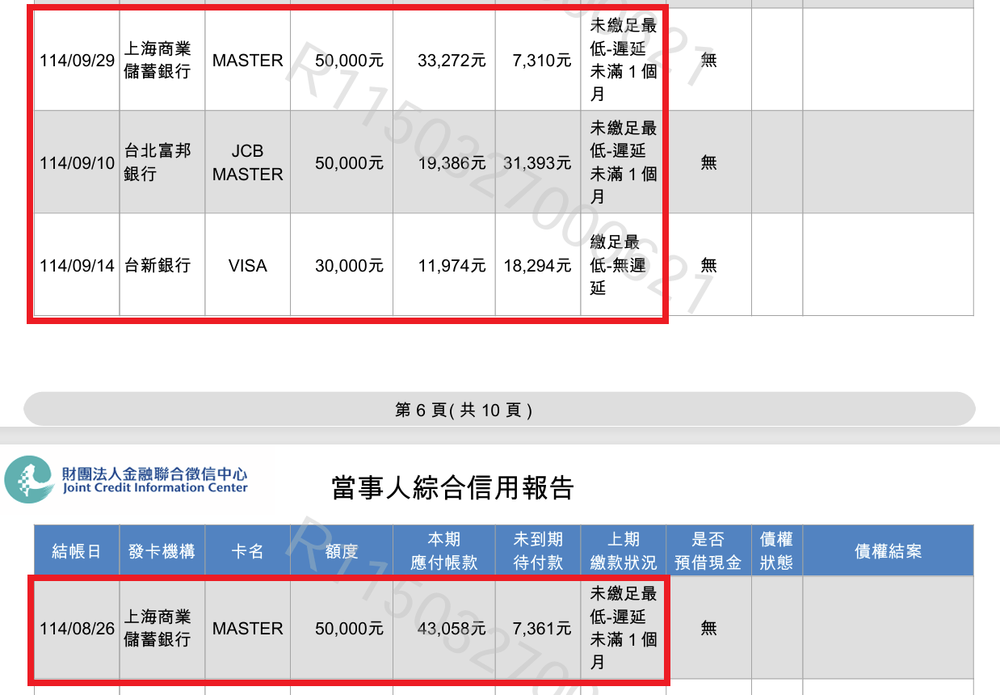This screenshot has height=695, width=1000.
Task: Select the amount due 43,058元
Action: 452,629
